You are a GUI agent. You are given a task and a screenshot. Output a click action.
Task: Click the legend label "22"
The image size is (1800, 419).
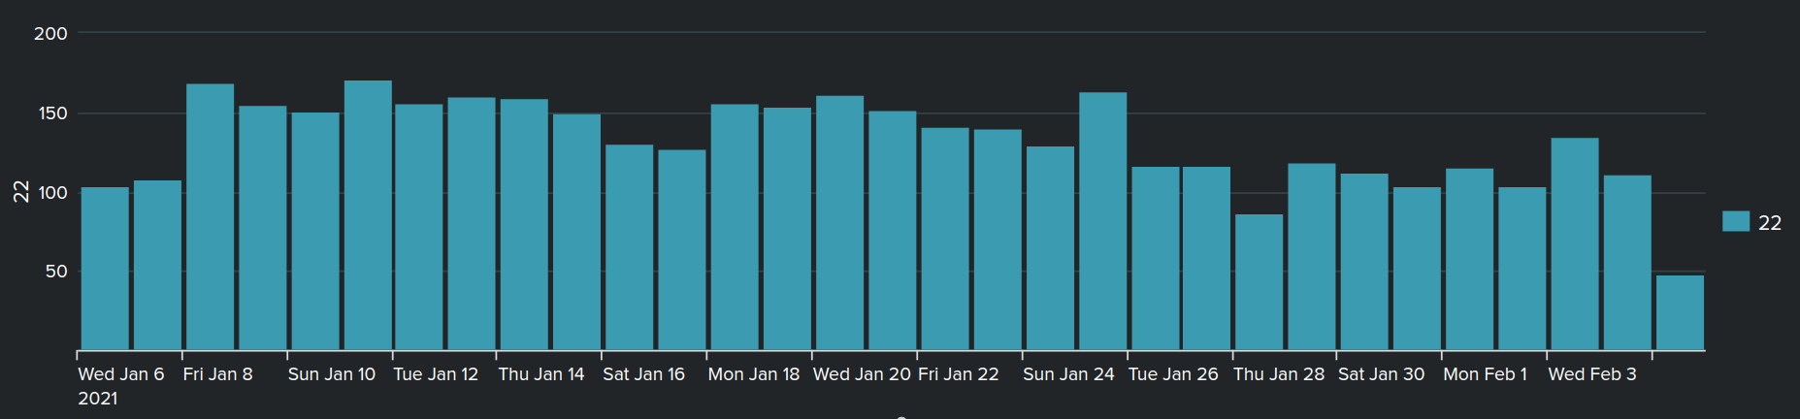click(1770, 223)
